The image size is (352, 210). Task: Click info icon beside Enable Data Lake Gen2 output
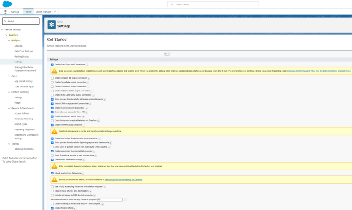(x=93, y=95)
